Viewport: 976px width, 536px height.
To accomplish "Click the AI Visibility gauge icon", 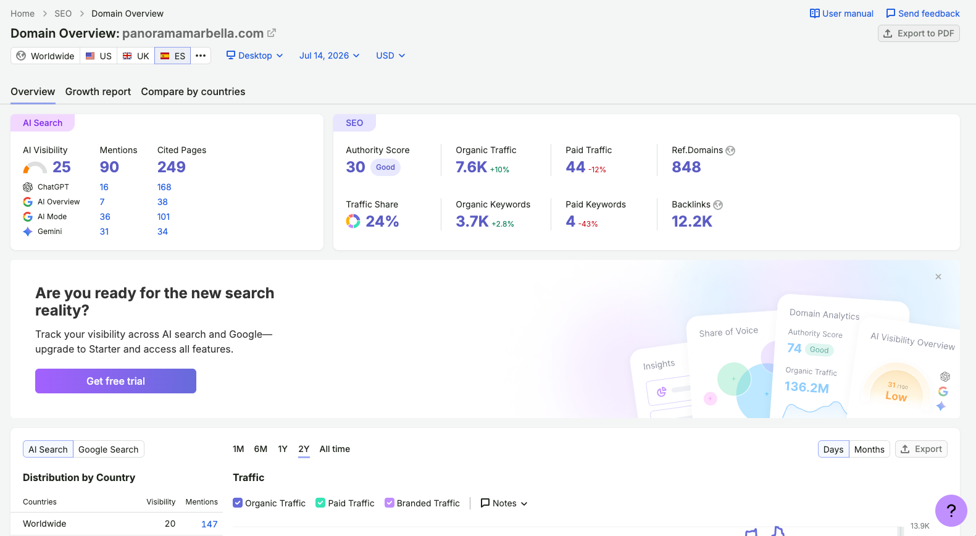I will point(35,167).
